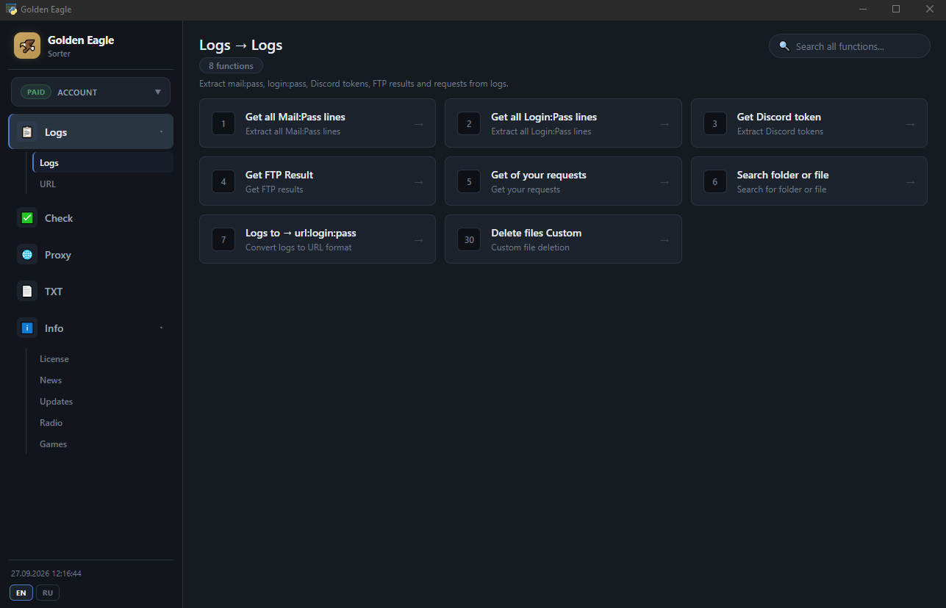Switch language to EN
This screenshot has height=608, width=946.
tap(21, 593)
